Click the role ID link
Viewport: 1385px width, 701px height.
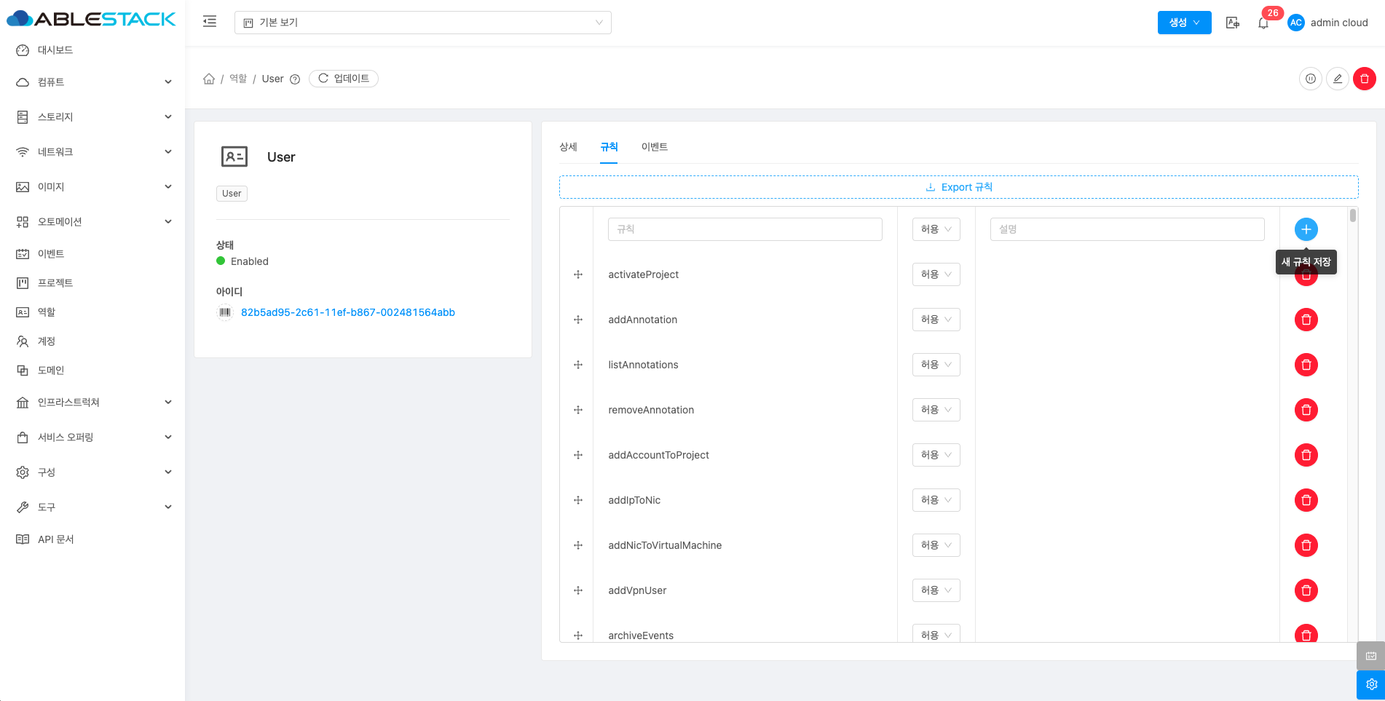[347, 312]
